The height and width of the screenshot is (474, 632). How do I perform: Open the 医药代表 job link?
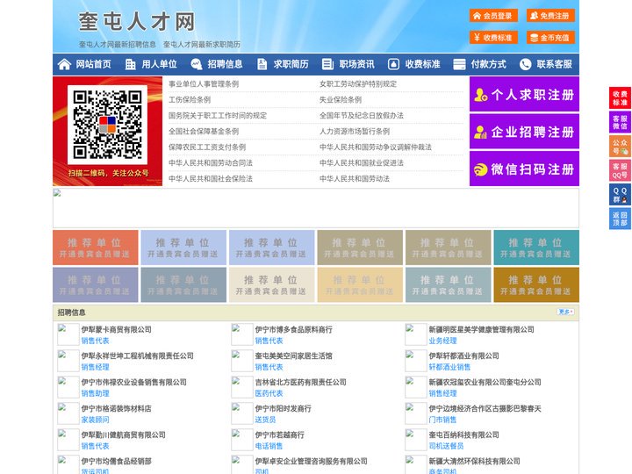269,393
